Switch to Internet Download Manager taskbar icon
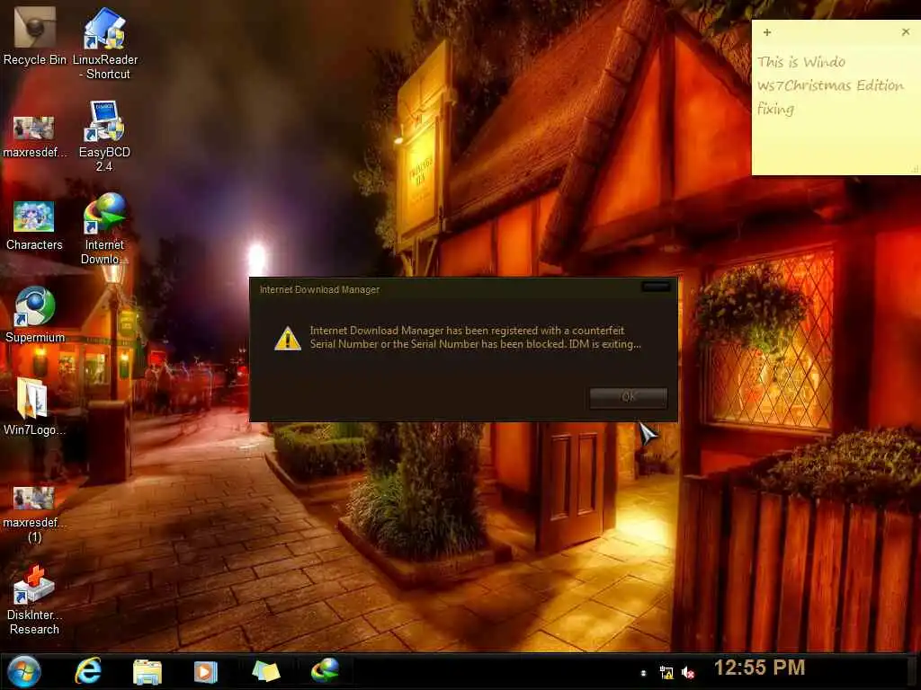 (x=325, y=670)
